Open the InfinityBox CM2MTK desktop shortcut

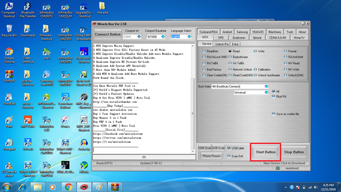click(x=65, y=55)
